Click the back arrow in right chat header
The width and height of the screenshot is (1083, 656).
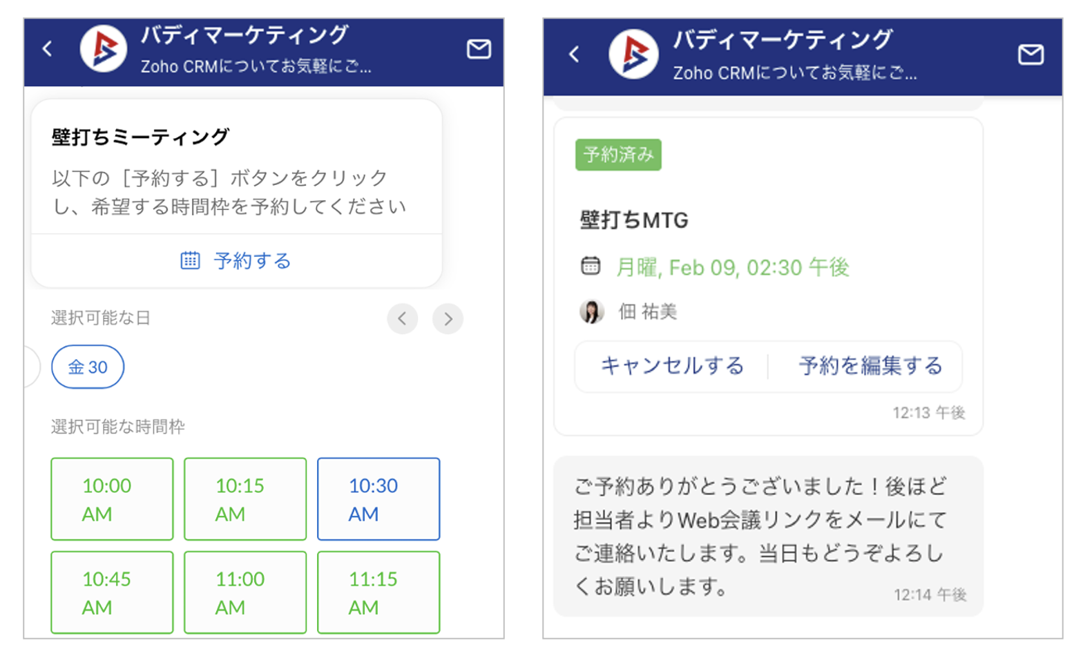tap(574, 55)
